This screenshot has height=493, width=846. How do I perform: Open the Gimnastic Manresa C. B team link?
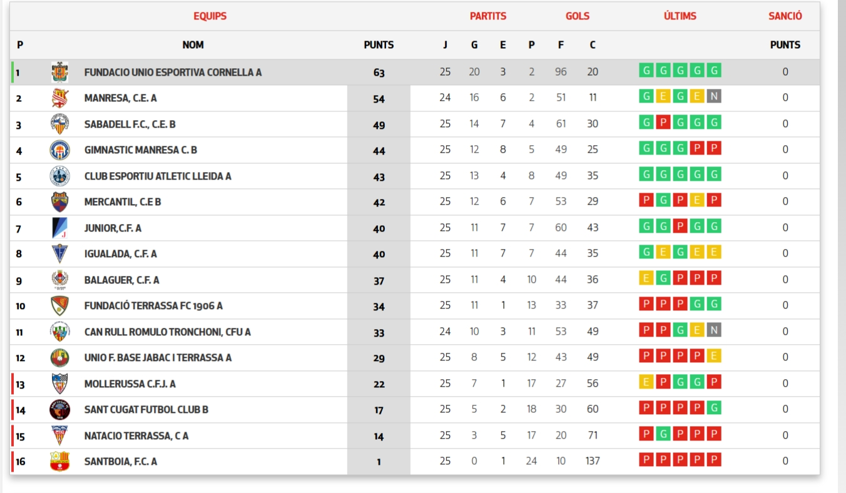141,150
